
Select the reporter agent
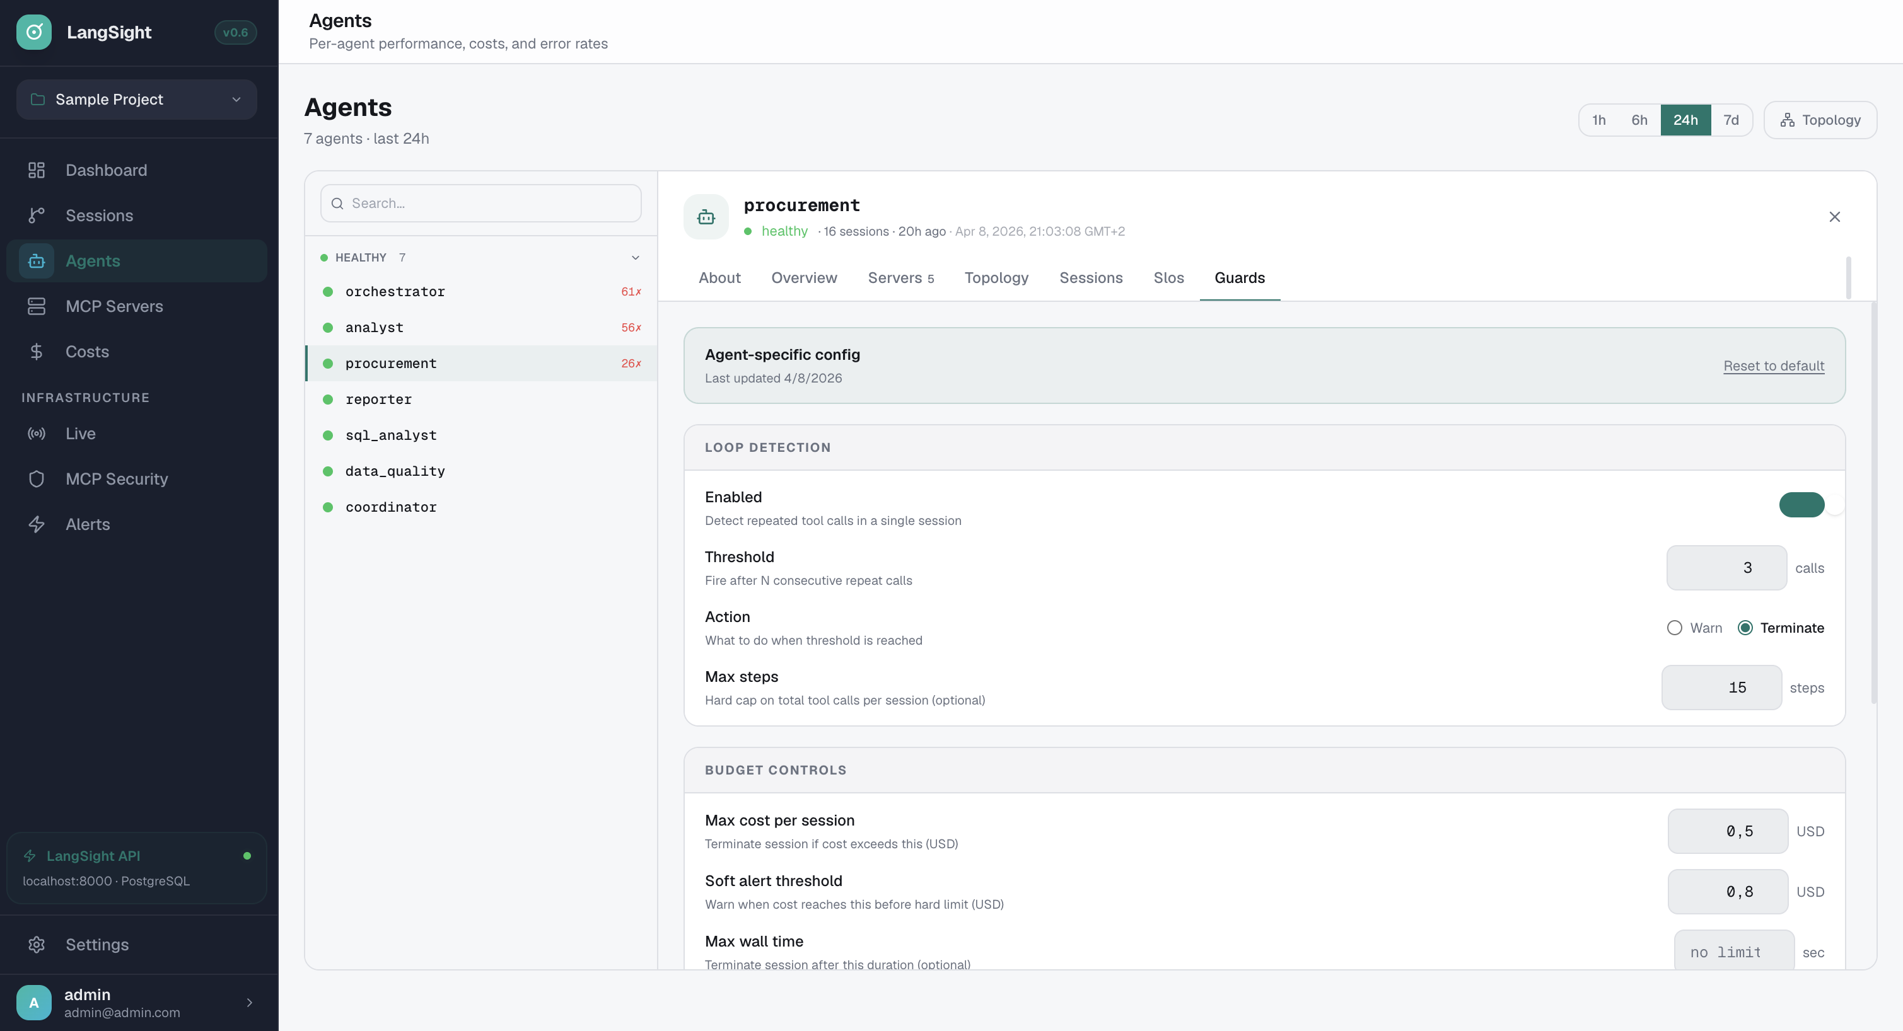[482, 399]
